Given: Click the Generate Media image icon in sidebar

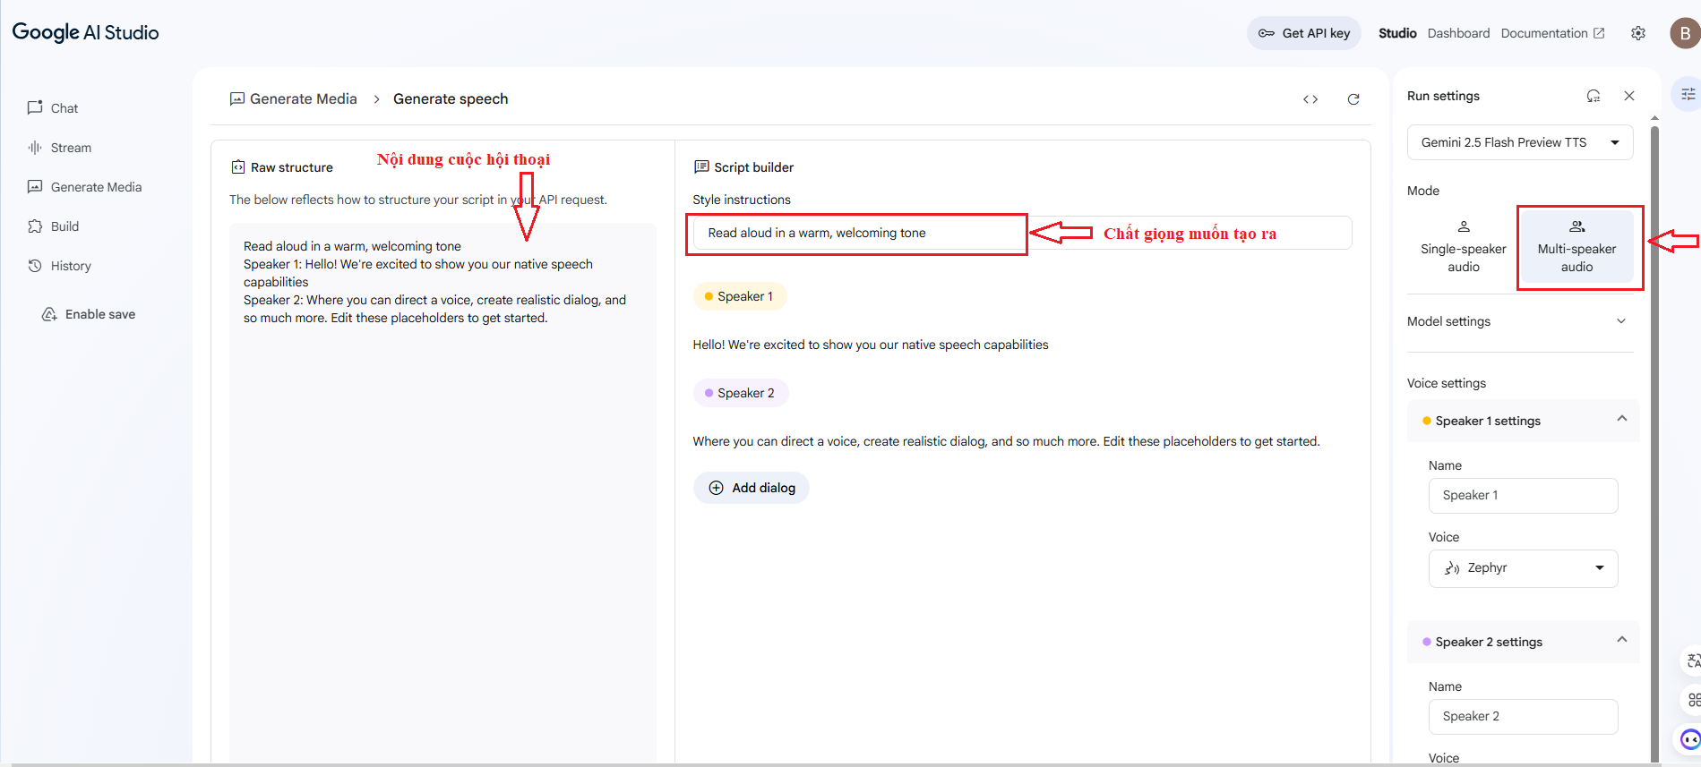Looking at the screenshot, I should (35, 187).
